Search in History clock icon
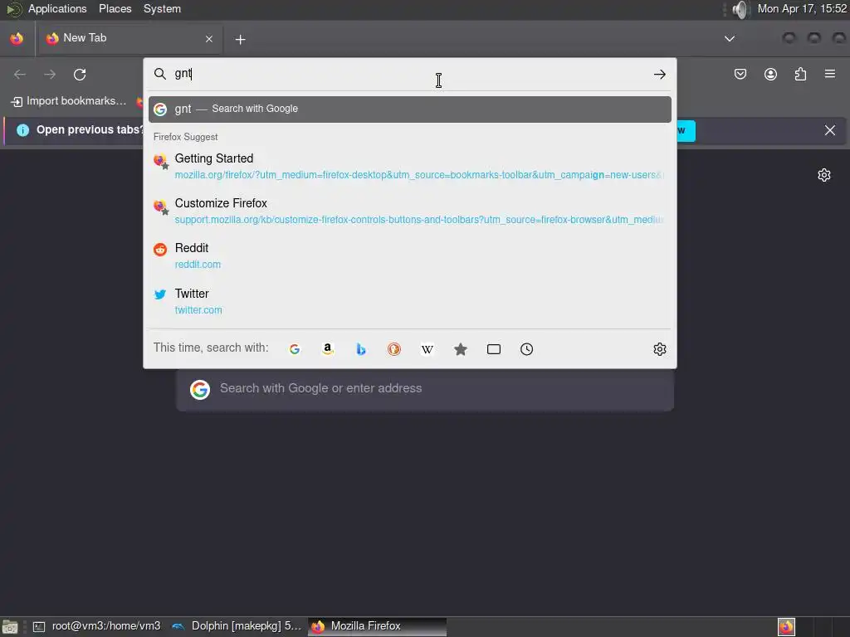The width and height of the screenshot is (850, 637). click(527, 349)
